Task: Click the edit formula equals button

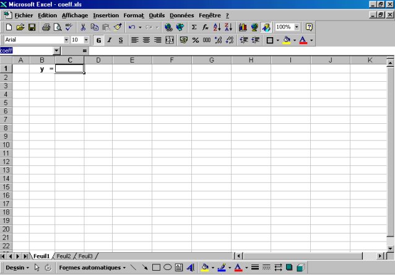Action: click(85, 51)
